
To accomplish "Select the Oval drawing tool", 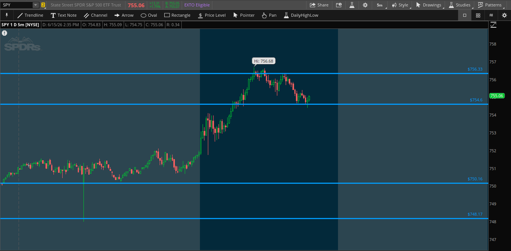I will pos(149,15).
